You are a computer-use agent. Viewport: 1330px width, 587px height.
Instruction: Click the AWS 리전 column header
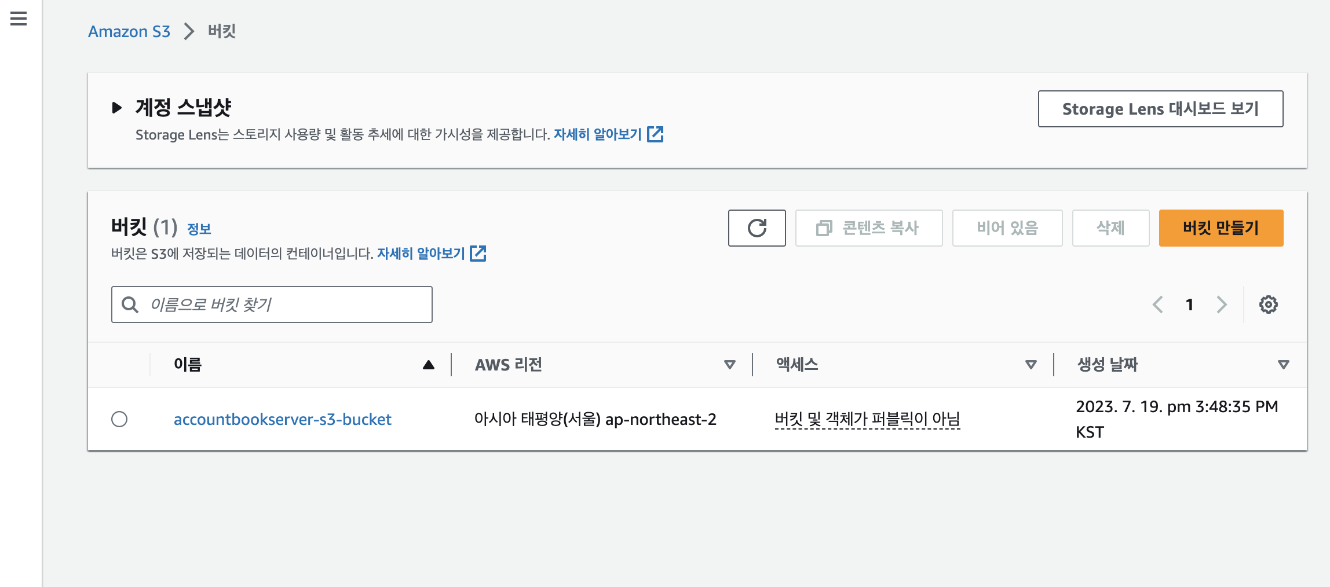pyautogui.click(x=509, y=365)
